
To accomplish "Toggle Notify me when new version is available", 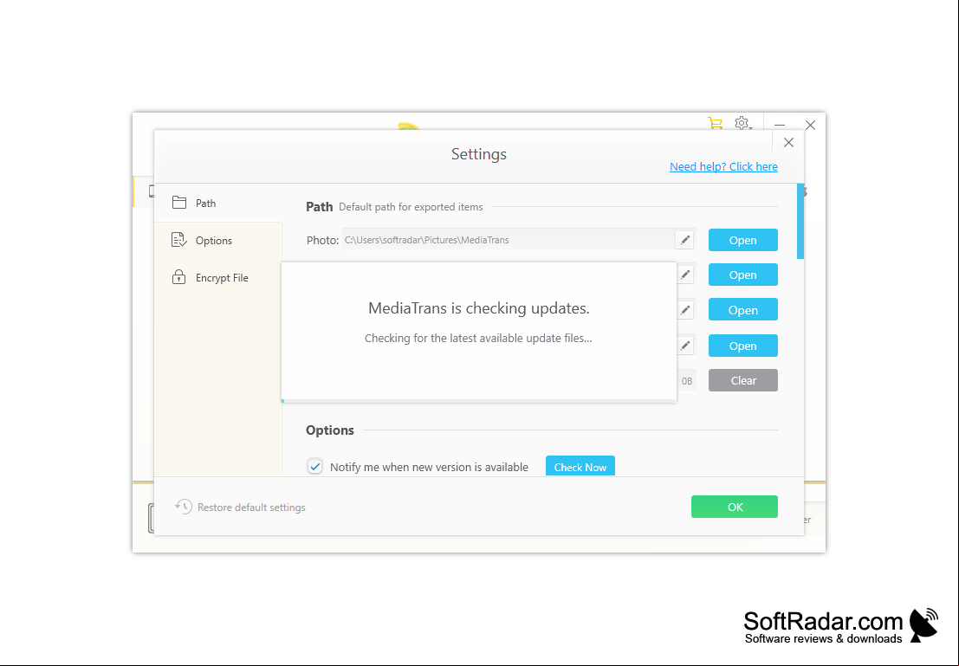I will (x=315, y=467).
